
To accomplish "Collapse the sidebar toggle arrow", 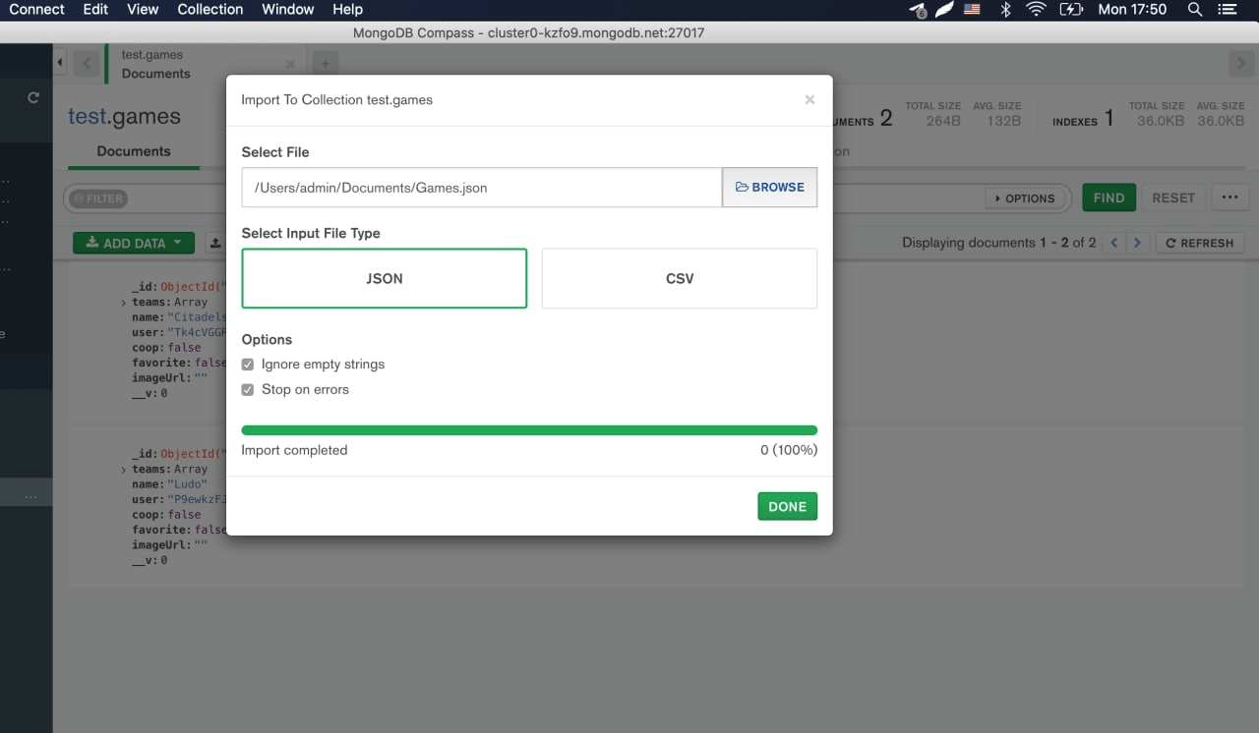I will [60, 63].
